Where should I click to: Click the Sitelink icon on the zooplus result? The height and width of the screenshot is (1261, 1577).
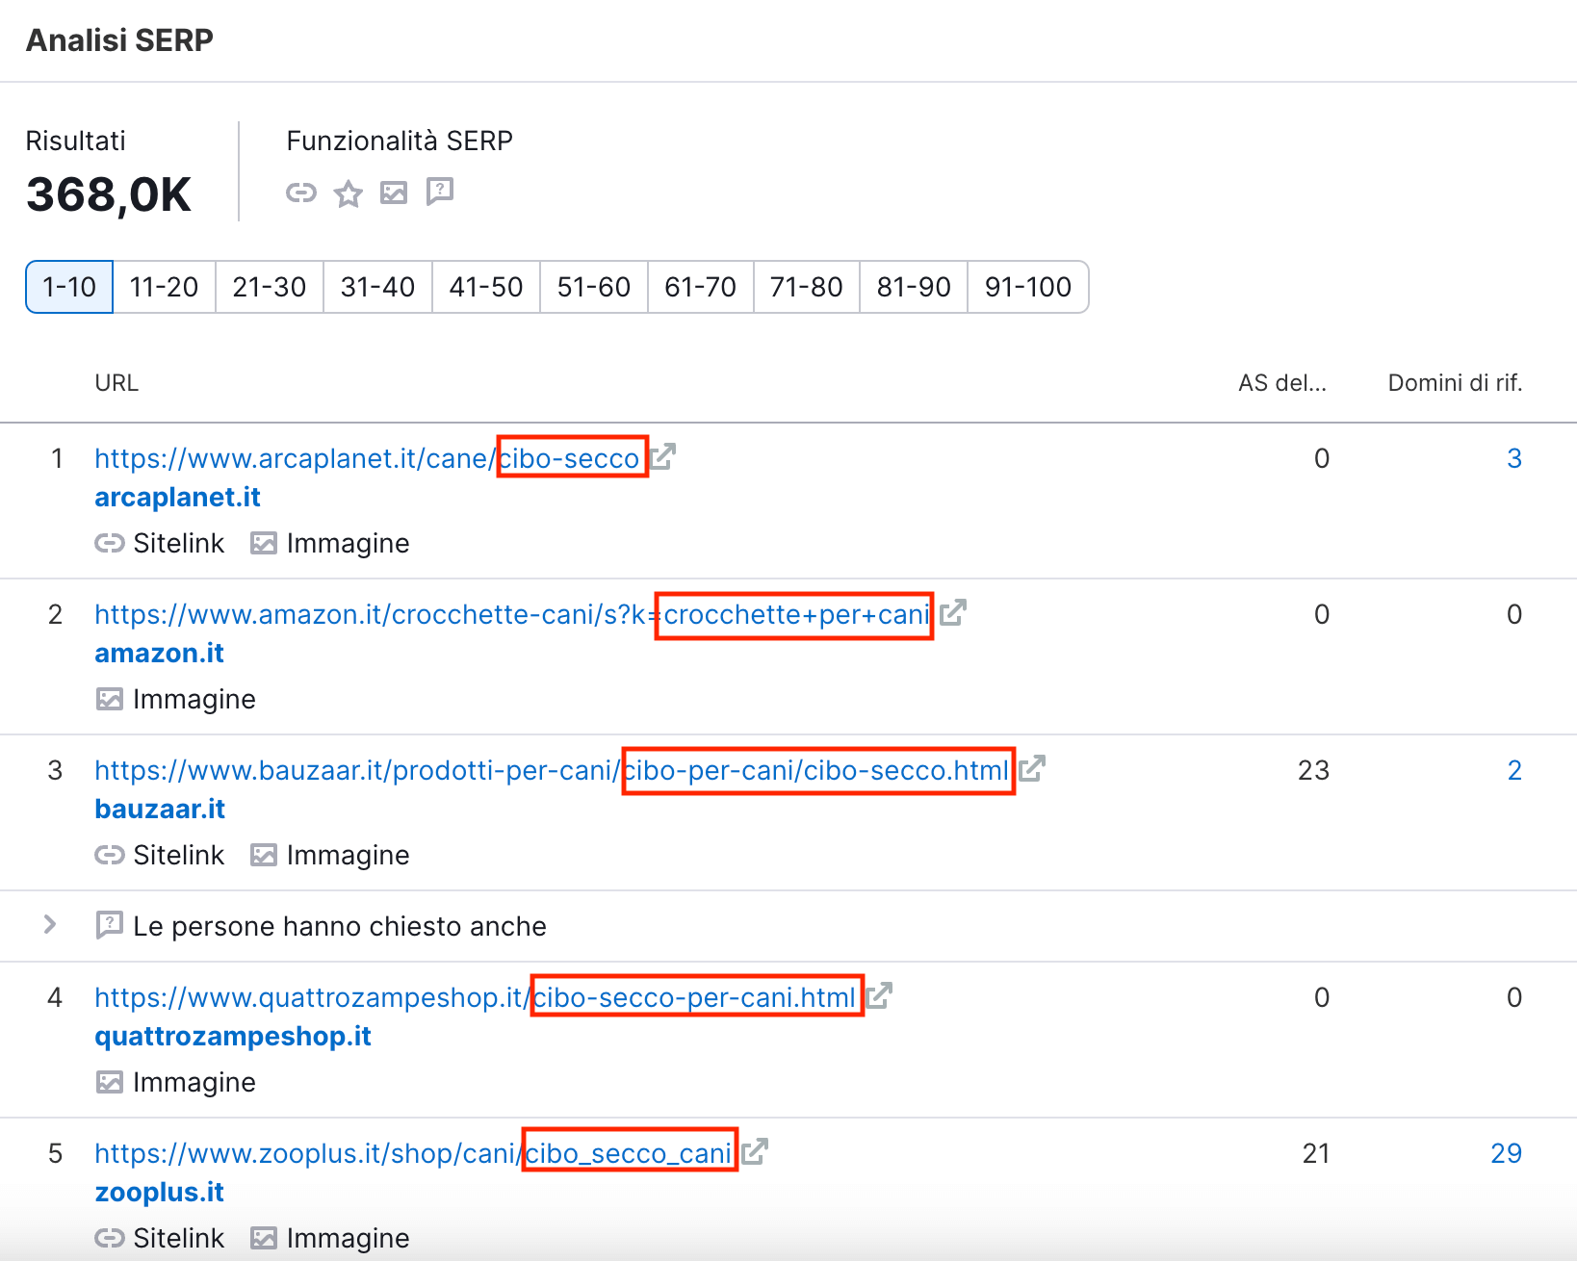[111, 1238]
